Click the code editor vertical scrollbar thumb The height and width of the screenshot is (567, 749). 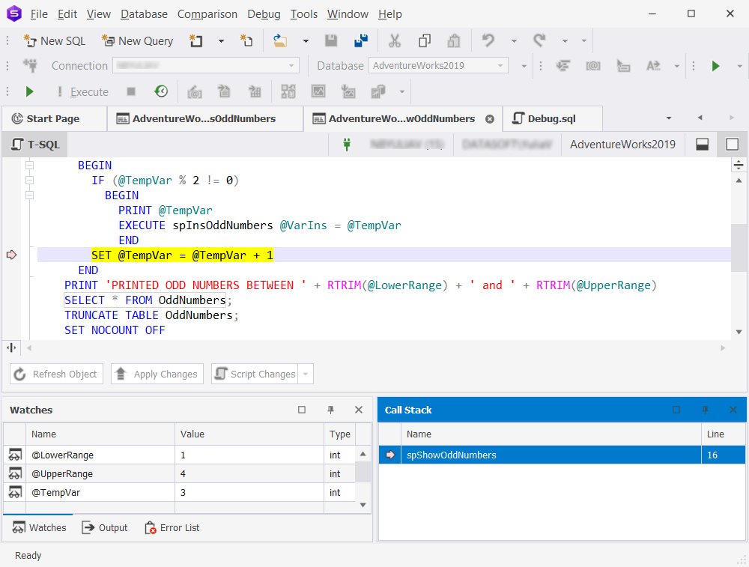[x=739, y=247]
